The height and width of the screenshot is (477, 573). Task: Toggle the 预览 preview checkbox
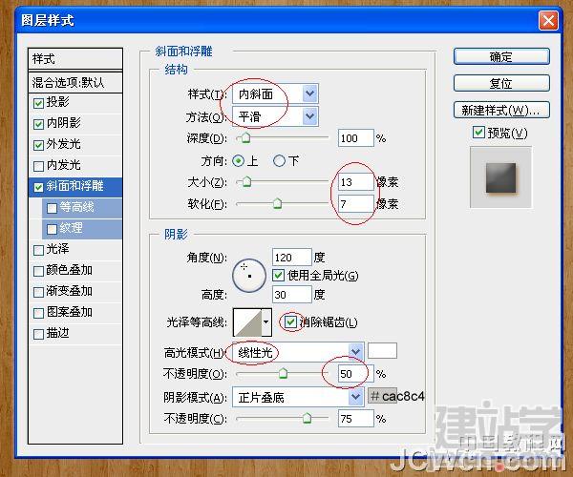(478, 132)
